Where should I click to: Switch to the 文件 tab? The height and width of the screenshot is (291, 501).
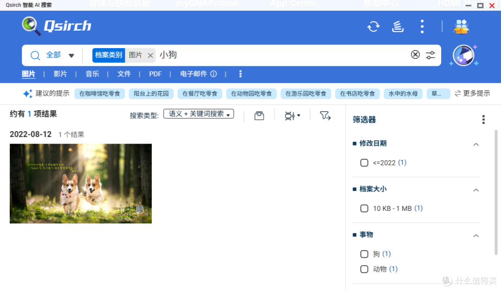coord(124,74)
